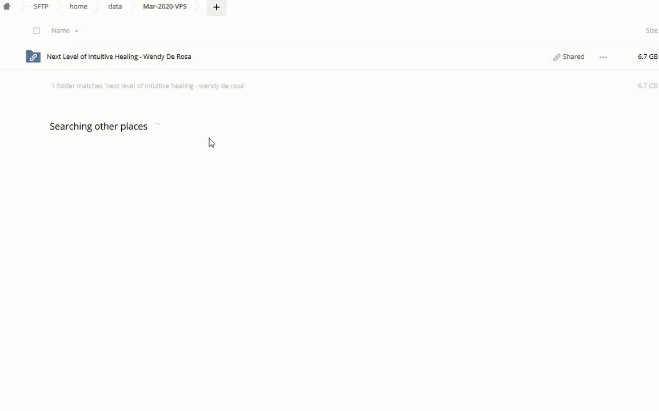This screenshot has height=411, width=659.
Task: Click the plus button after the breadcrumb
Action: (217, 7)
